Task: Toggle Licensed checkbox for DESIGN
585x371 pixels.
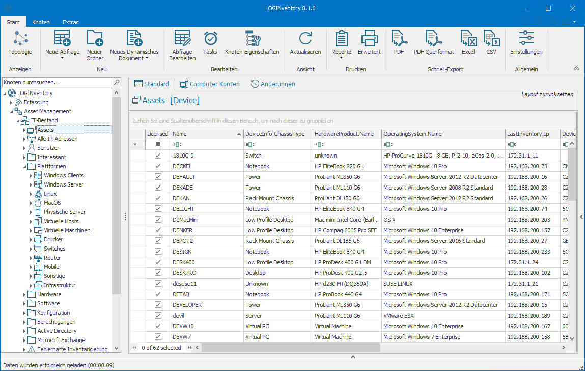Action: [x=158, y=252]
